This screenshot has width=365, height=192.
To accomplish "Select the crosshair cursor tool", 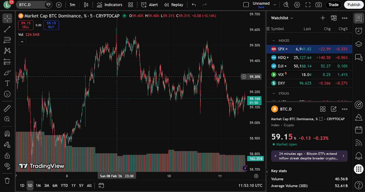I will point(7,18).
